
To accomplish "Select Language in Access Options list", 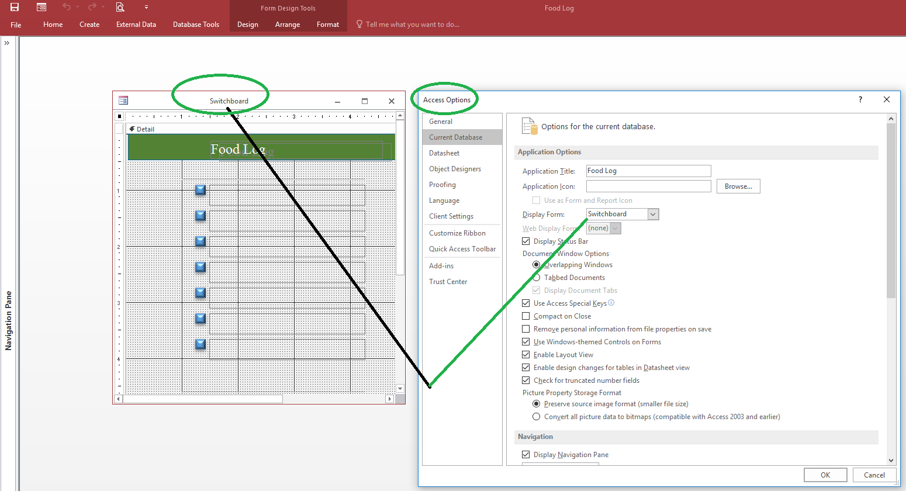I will click(462, 200).
